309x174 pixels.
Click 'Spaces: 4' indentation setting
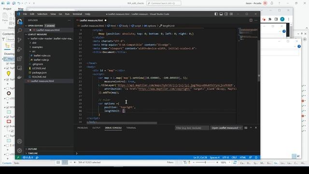(214, 158)
